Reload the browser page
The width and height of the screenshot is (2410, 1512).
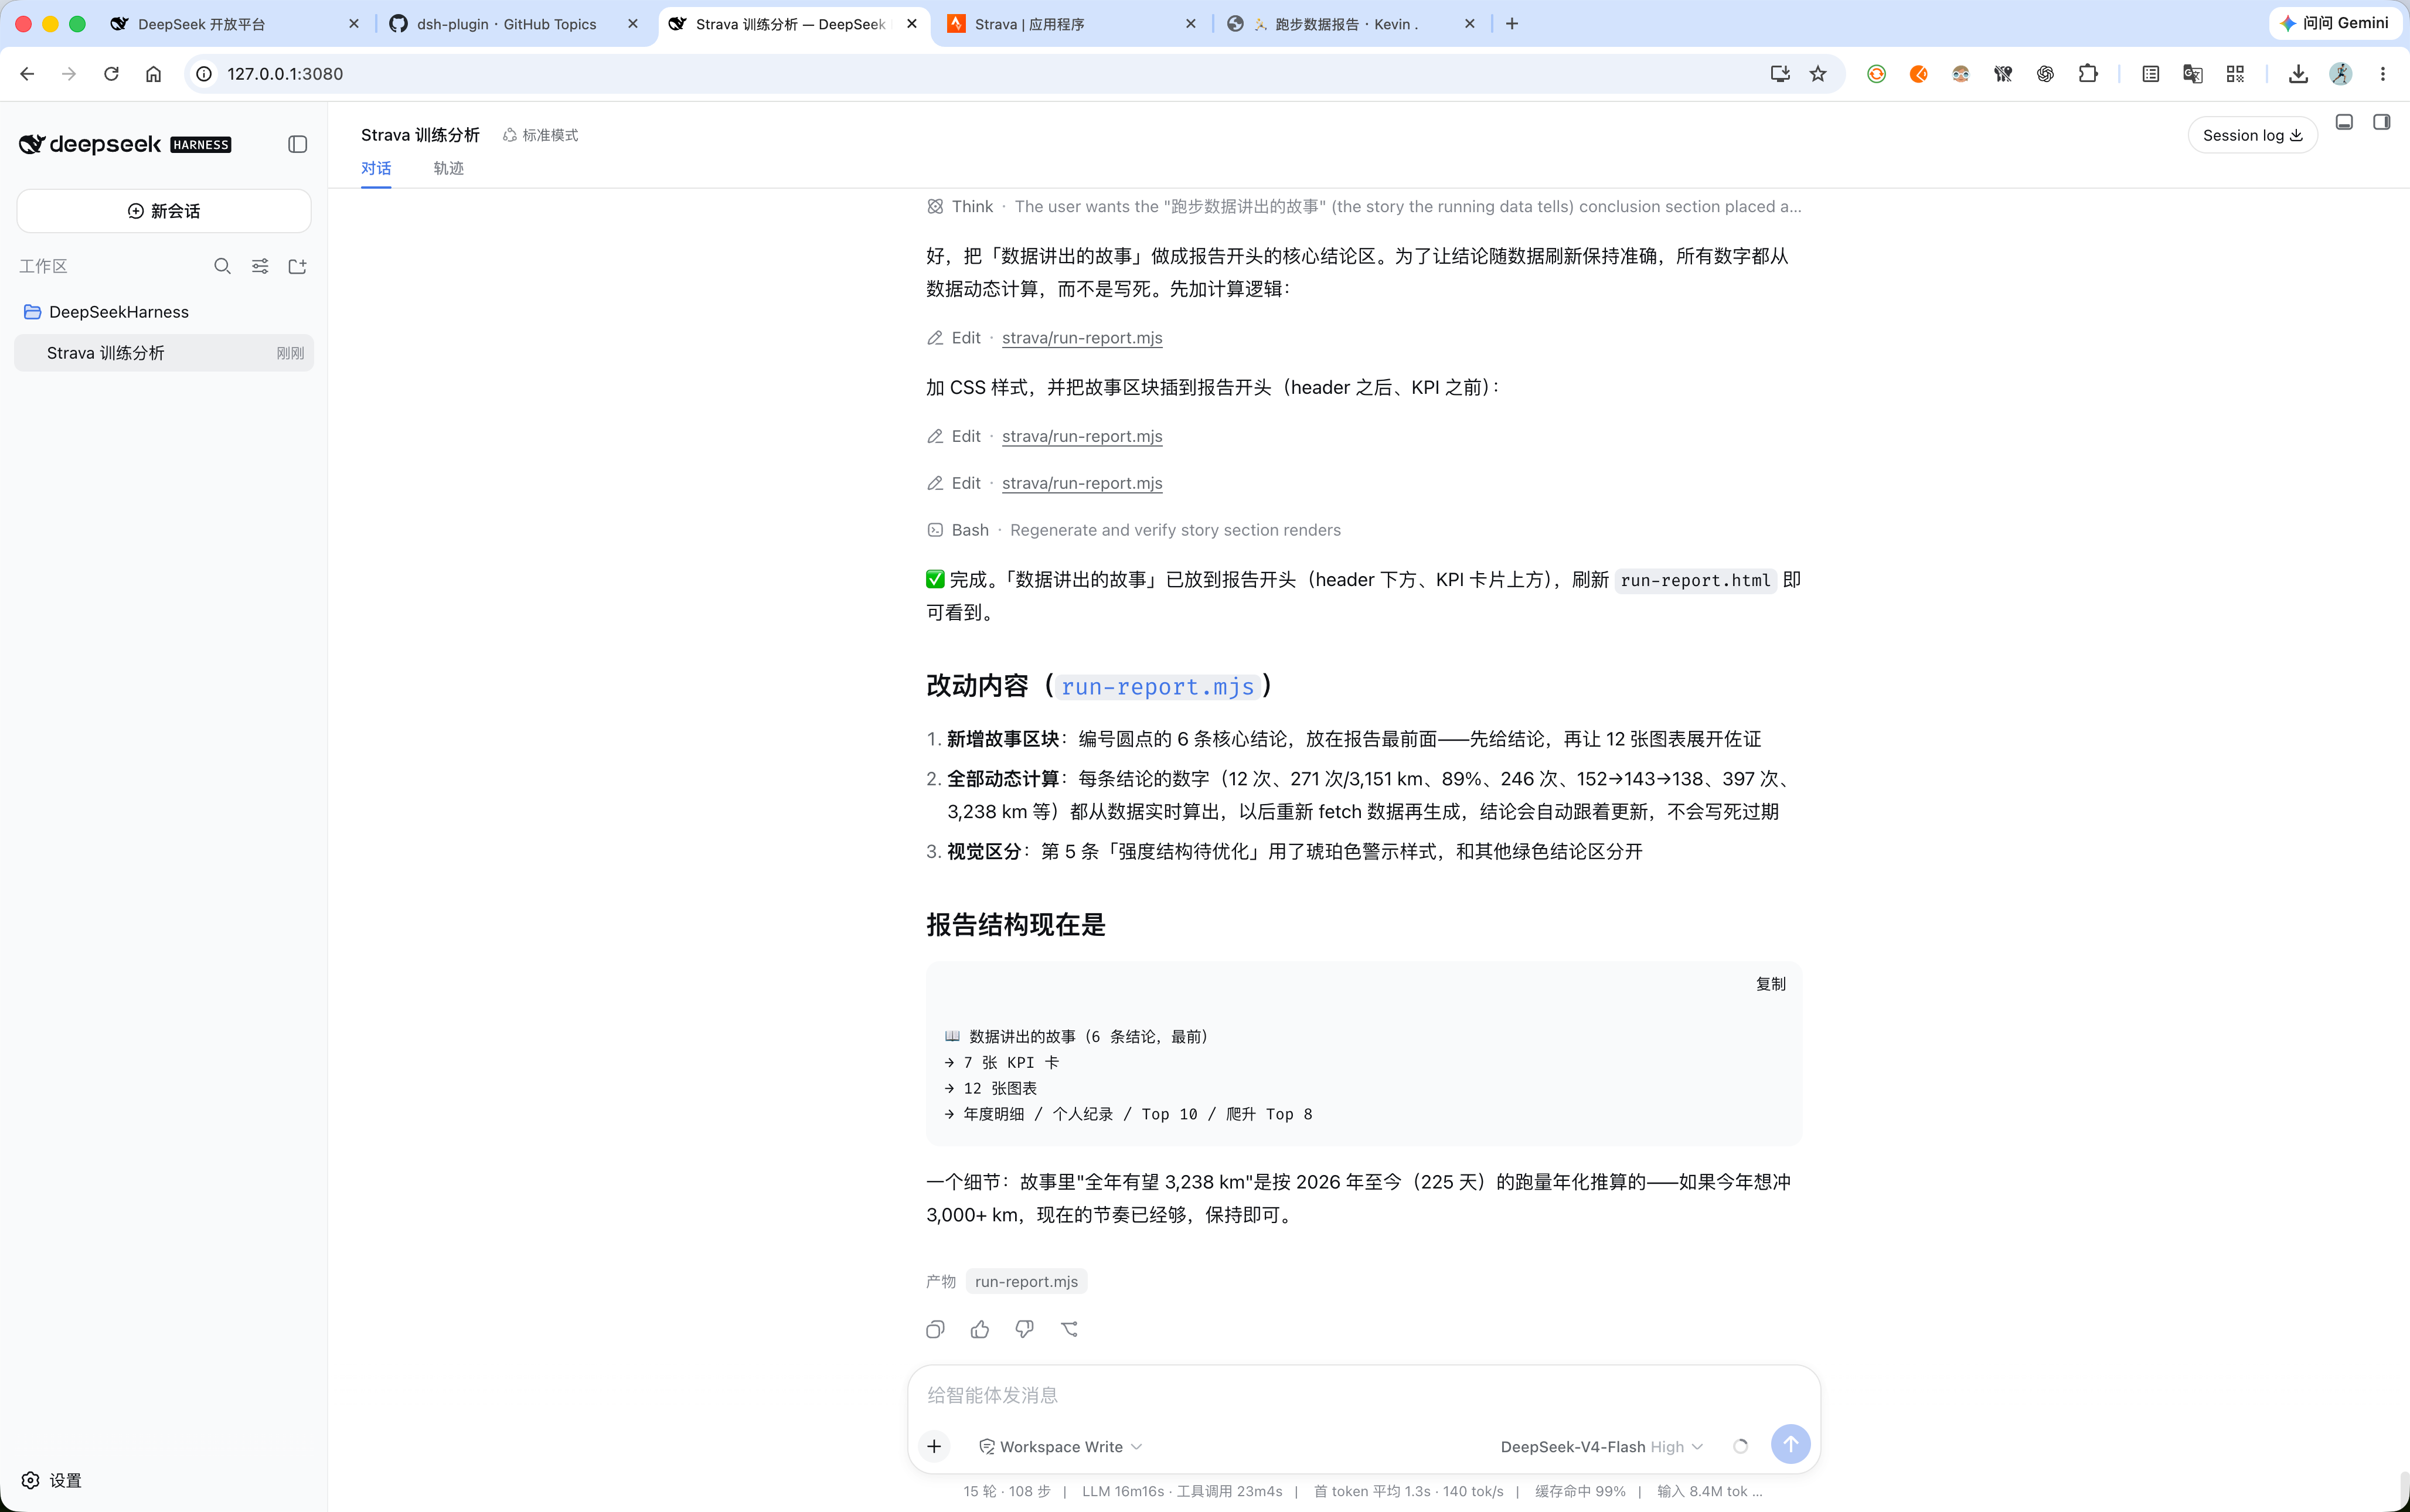click(111, 74)
